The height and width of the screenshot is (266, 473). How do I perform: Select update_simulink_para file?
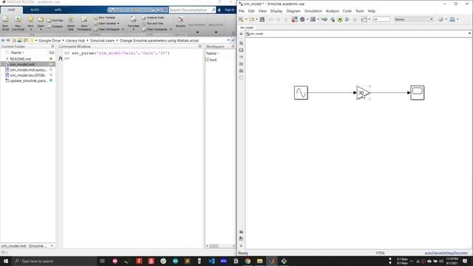pyautogui.click(x=27, y=81)
